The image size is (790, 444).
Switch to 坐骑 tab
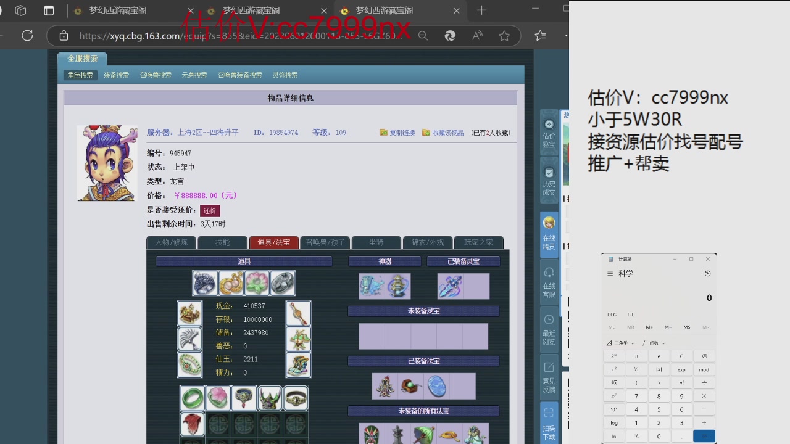[x=376, y=242]
